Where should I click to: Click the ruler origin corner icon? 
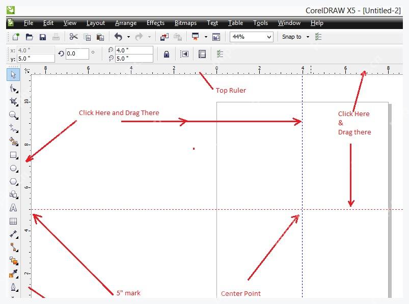coord(26,71)
